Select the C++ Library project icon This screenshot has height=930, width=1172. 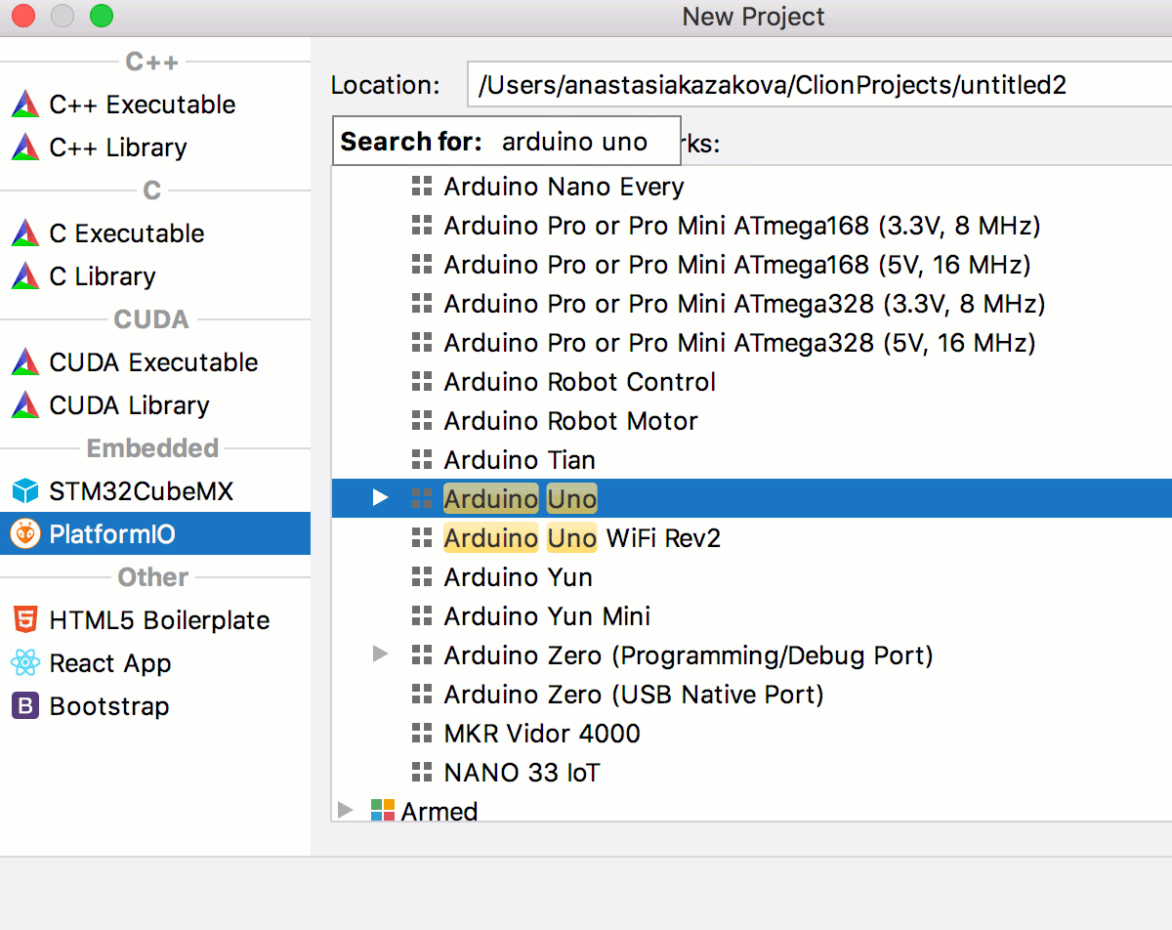click(25, 148)
